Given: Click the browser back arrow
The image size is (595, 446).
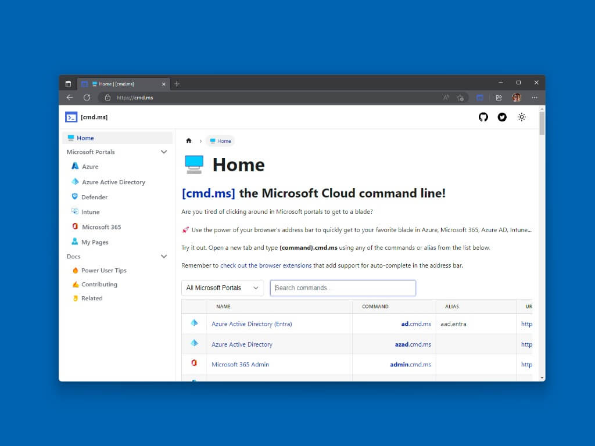Looking at the screenshot, I should (x=70, y=98).
